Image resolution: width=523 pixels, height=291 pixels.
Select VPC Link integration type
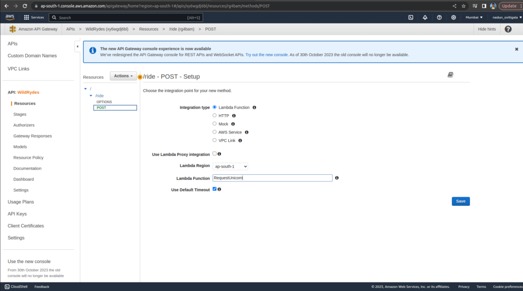pos(215,140)
